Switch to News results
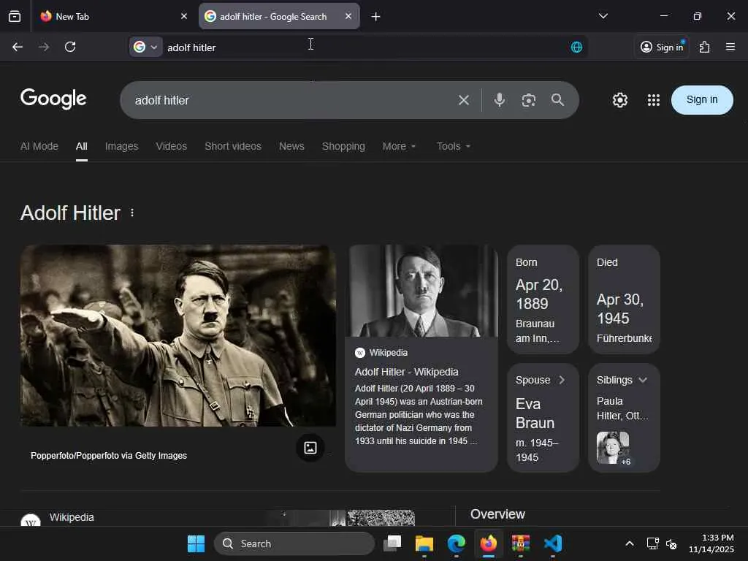Image resolution: width=748 pixels, height=561 pixels. [x=291, y=146]
